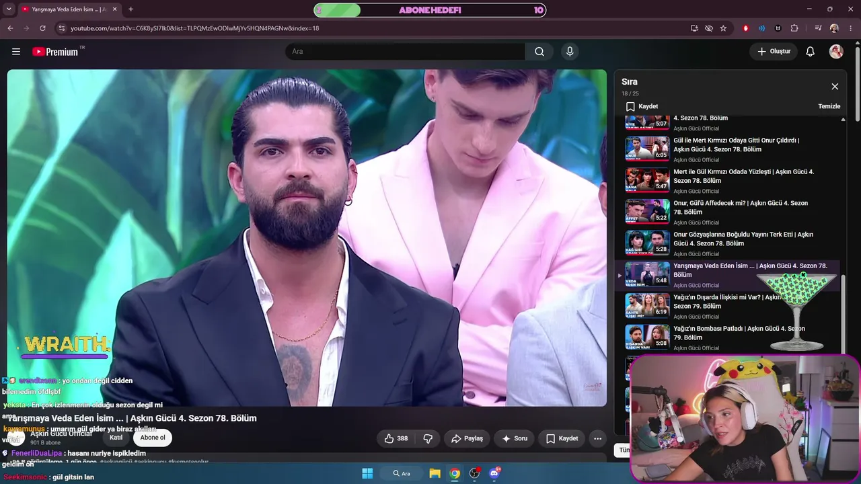Open thumbnail of 'Yağız'ın Dışarda İlişkisi mi Var?'
Viewport: 861px width, 484px height.
coord(647,306)
